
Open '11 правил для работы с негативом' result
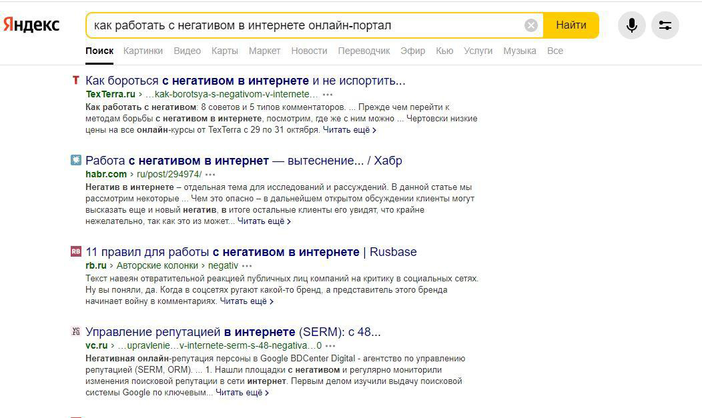point(251,252)
